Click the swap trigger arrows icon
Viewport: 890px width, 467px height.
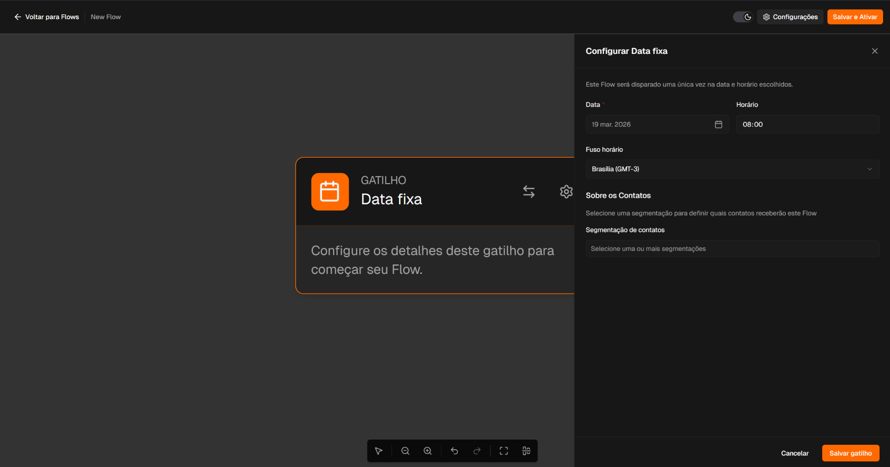click(528, 192)
